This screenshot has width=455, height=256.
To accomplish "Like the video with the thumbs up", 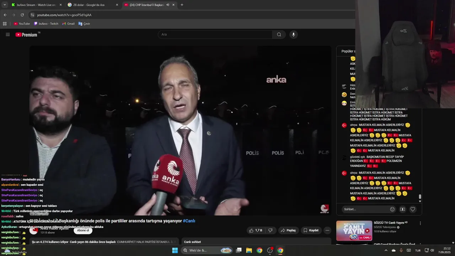I will [256, 230].
